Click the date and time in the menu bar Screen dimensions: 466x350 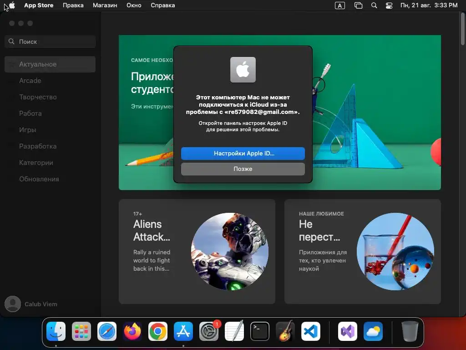click(x=429, y=5)
